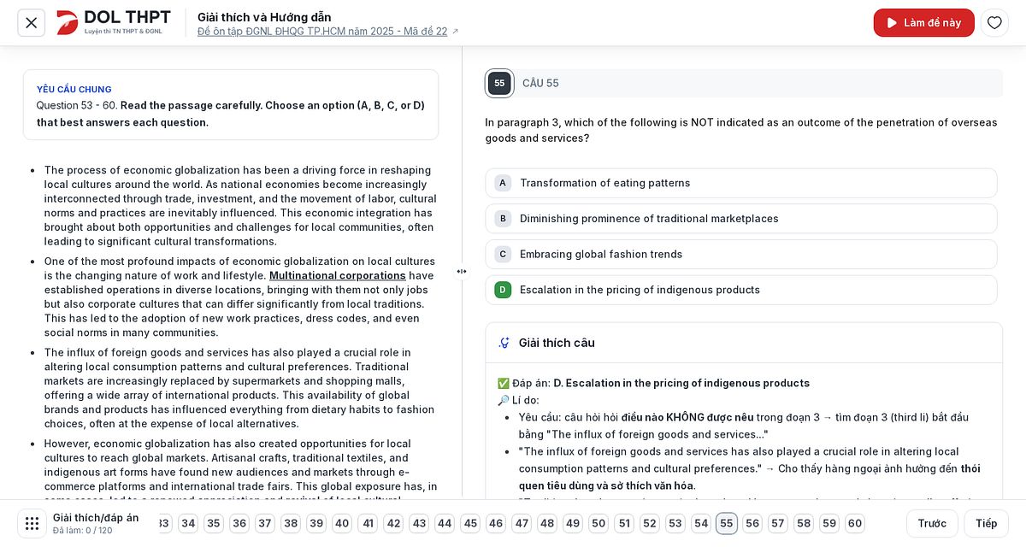Jump to question 40
This screenshot has height=547, width=1026.
click(342, 523)
